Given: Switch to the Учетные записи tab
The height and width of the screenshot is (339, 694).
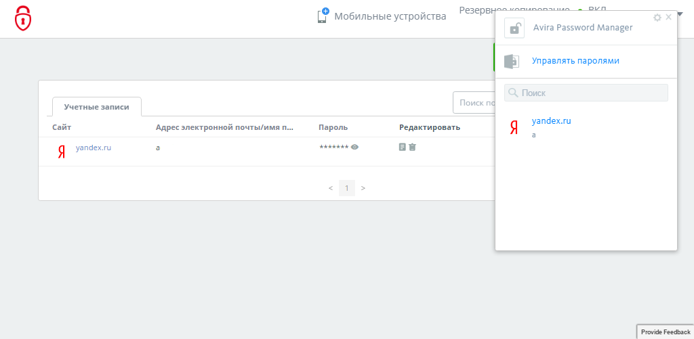Looking at the screenshot, I should point(96,106).
